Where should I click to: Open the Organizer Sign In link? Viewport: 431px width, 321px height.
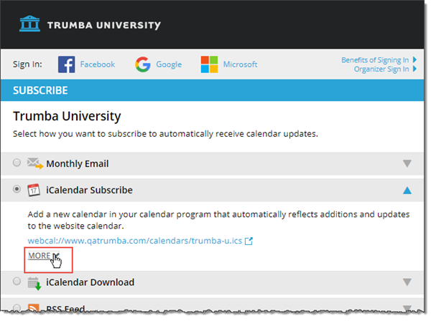[x=381, y=69]
